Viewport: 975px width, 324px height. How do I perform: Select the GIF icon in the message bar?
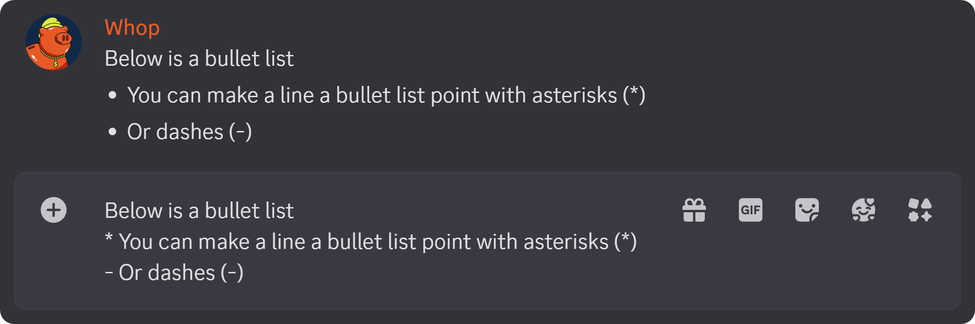click(750, 210)
